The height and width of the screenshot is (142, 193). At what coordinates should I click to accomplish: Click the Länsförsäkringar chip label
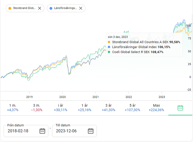click(x=65, y=8)
